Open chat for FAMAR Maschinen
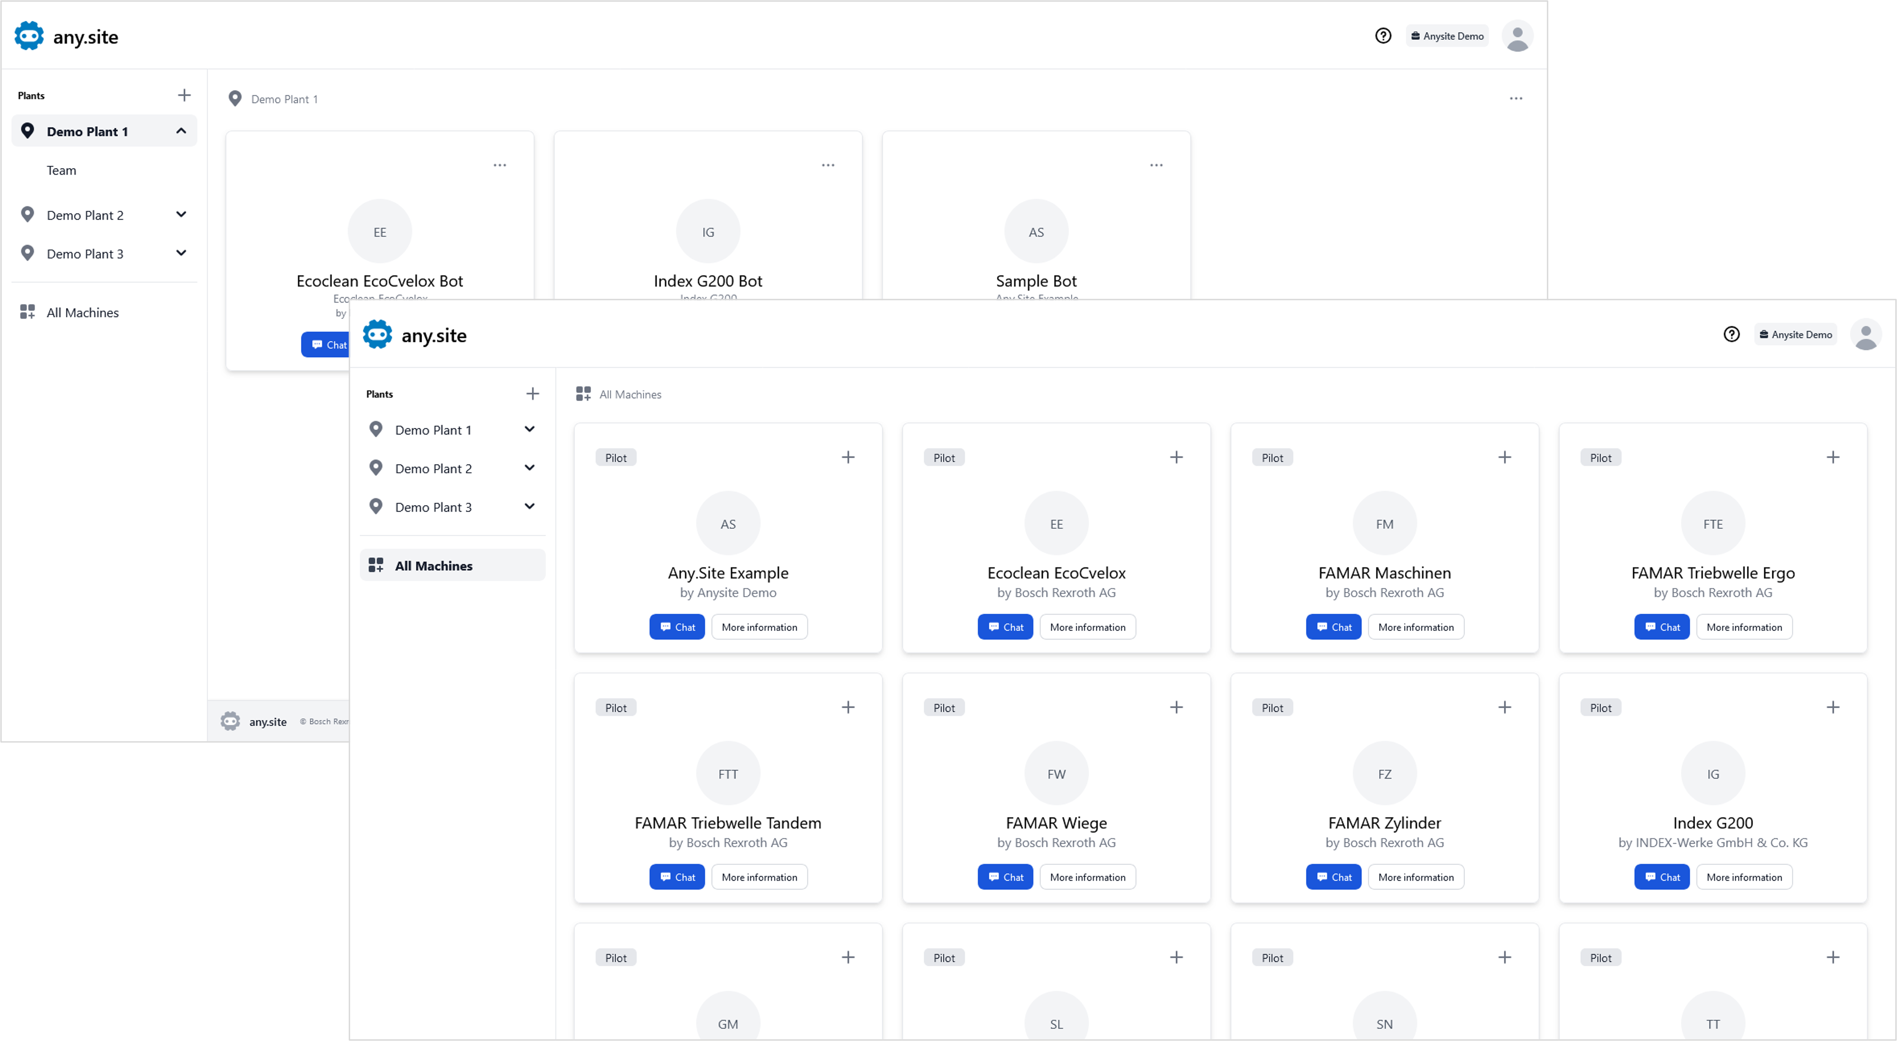This screenshot has height=1041, width=1897. pos(1334,626)
